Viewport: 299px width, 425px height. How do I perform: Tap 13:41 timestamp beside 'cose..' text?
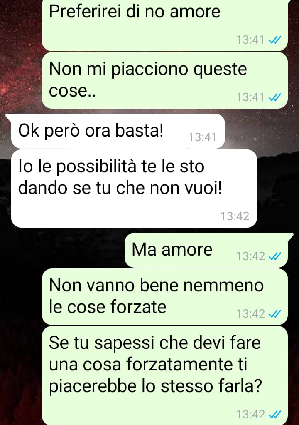click(250, 97)
